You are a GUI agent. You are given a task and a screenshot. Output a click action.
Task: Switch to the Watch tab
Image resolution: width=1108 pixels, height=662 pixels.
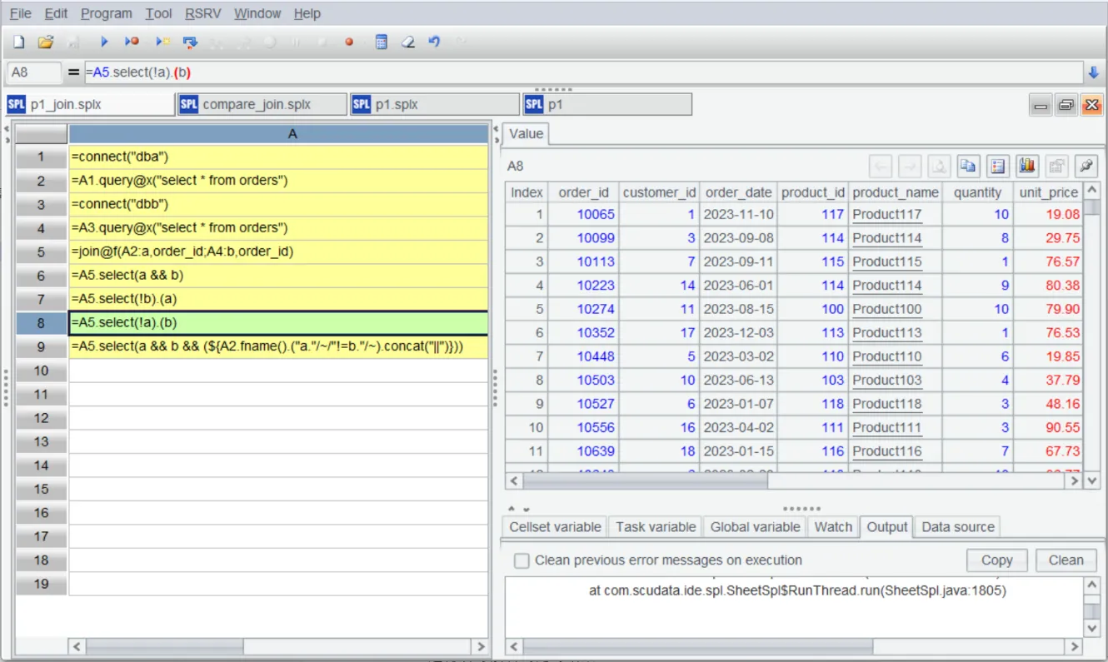[833, 527]
